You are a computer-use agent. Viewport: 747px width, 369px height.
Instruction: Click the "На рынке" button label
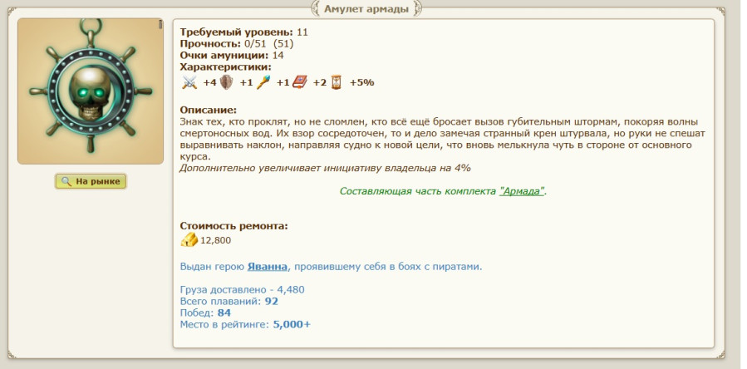click(x=100, y=182)
